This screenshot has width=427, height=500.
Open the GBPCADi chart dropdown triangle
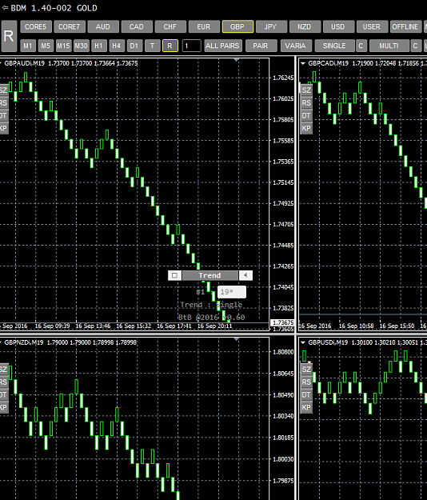click(303, 63)
